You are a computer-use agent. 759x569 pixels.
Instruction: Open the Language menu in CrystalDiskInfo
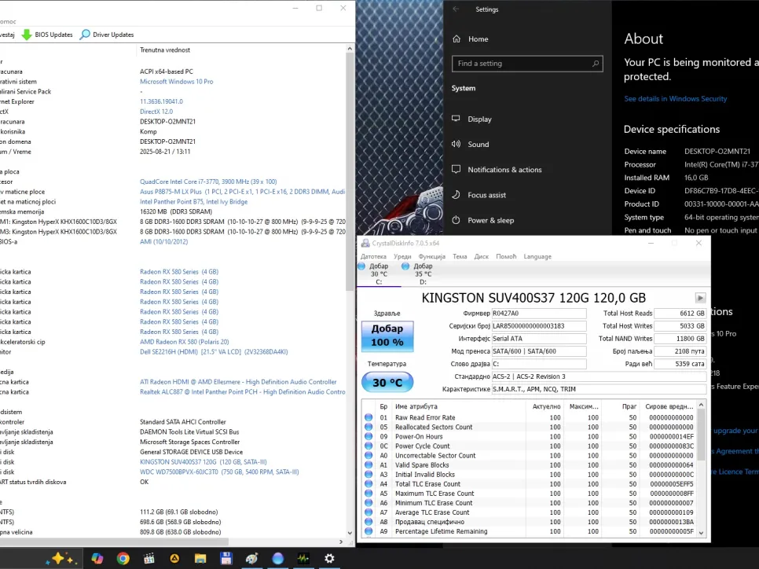537,256
